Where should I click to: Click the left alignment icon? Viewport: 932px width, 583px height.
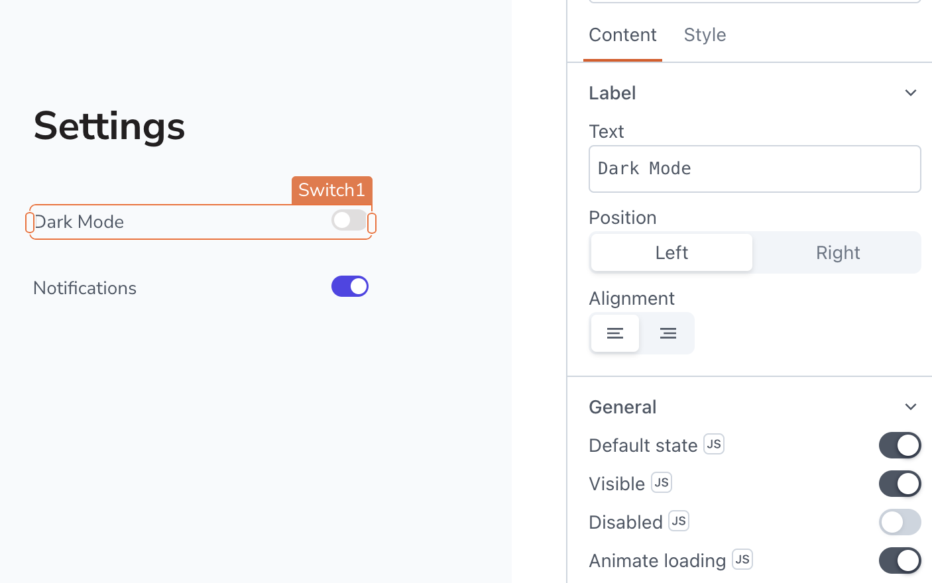point(614,333)
